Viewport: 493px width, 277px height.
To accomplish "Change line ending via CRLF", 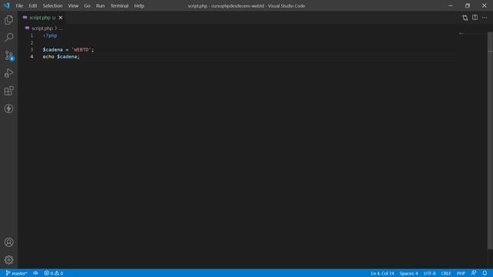I will point(446,273).
